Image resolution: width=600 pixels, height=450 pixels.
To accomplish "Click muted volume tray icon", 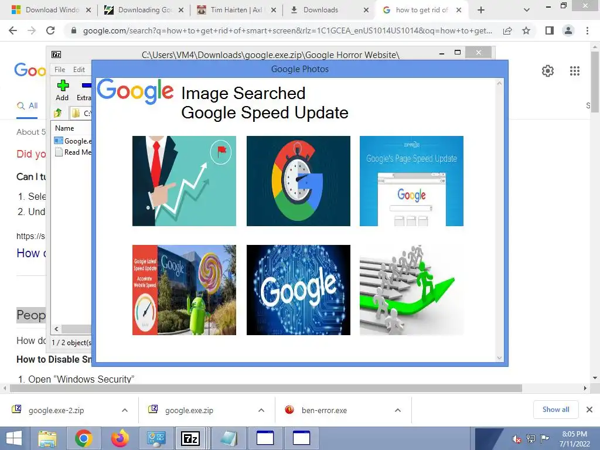I will click(517, 439).
